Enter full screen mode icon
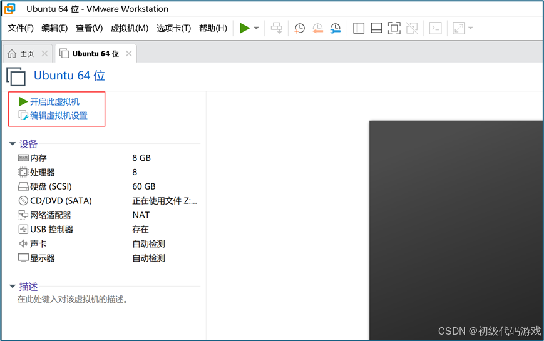Image resolution: width=544 pixels, height=341 pixels. pos(394,28)
